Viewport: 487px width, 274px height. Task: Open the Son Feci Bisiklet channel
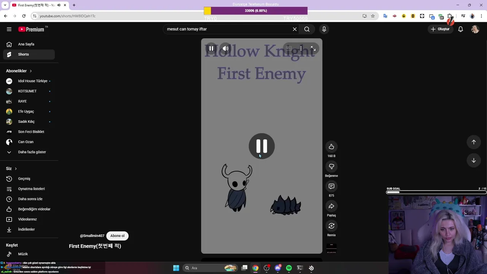[29, 132]
